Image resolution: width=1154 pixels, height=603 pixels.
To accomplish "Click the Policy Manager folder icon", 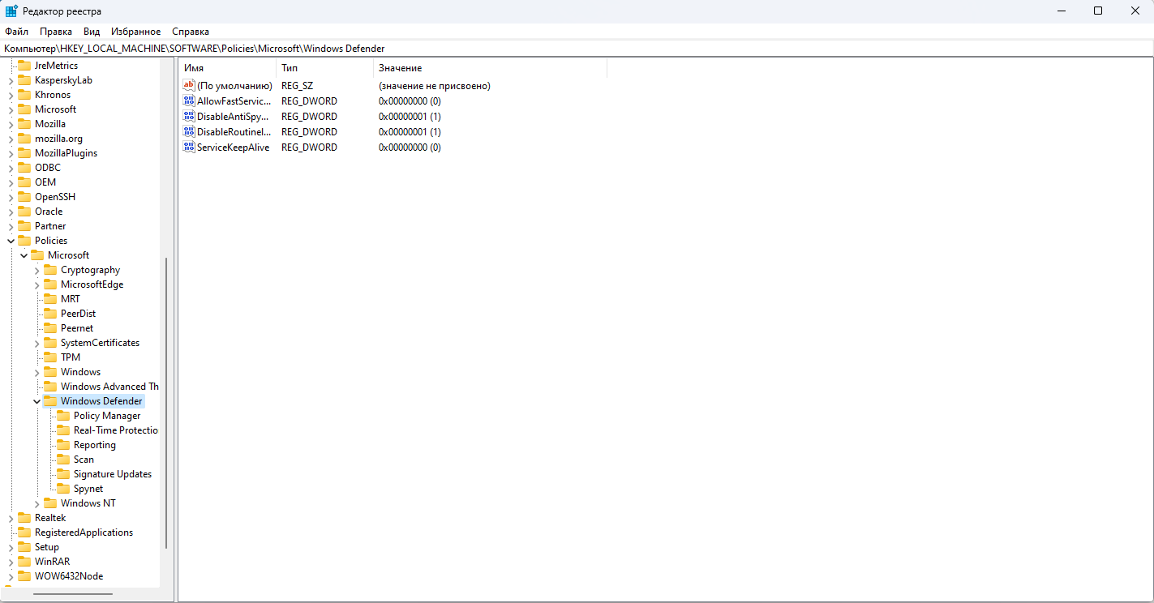I will [x=62, y=415].
